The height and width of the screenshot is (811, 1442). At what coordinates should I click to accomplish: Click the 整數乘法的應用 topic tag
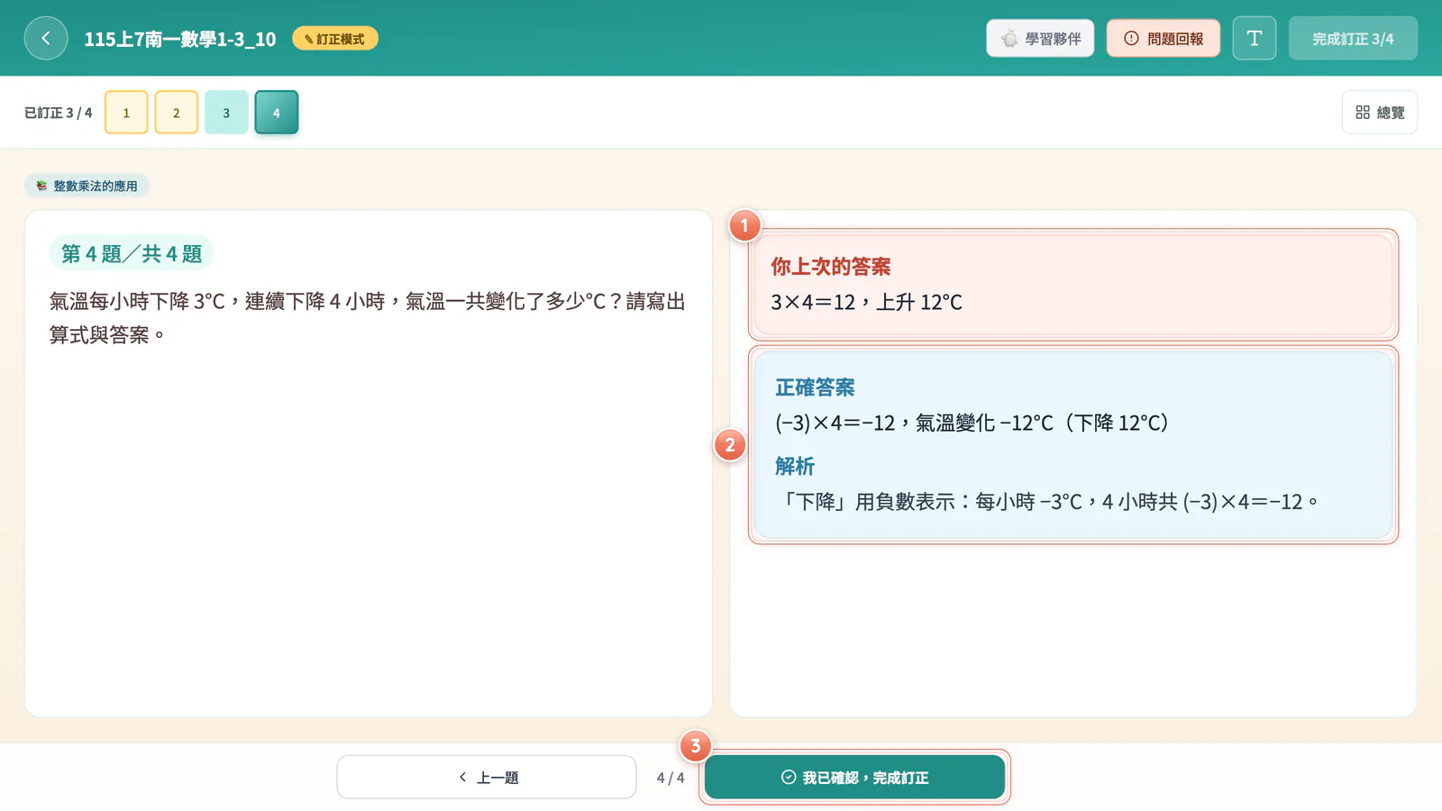coord(87,187)
